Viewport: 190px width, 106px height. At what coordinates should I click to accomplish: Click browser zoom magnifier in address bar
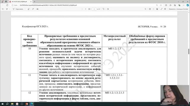click(x=157, y=5)
